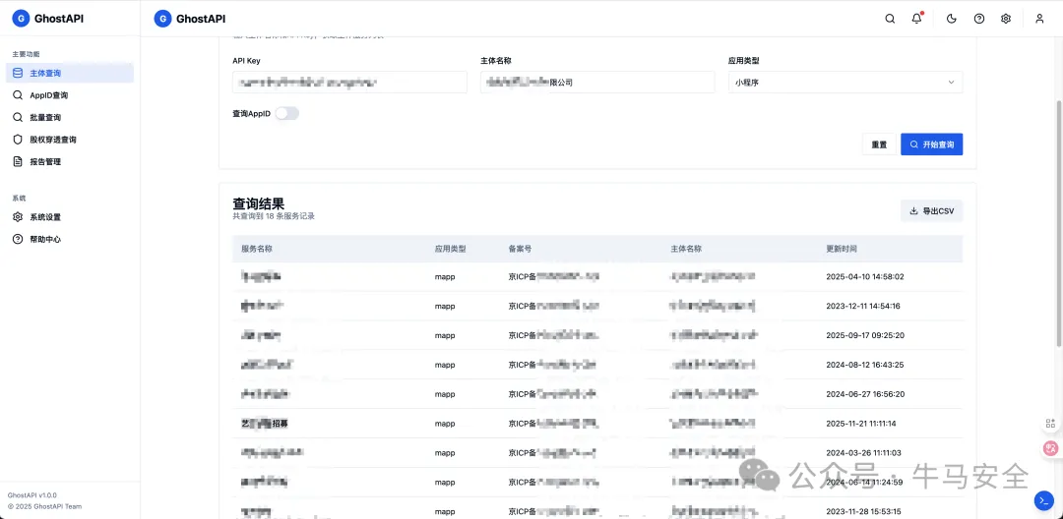Toggle dark mode moon icon
Image resolution: width=1063 pixels, height=519 pixels.
[x=951, y=19]
